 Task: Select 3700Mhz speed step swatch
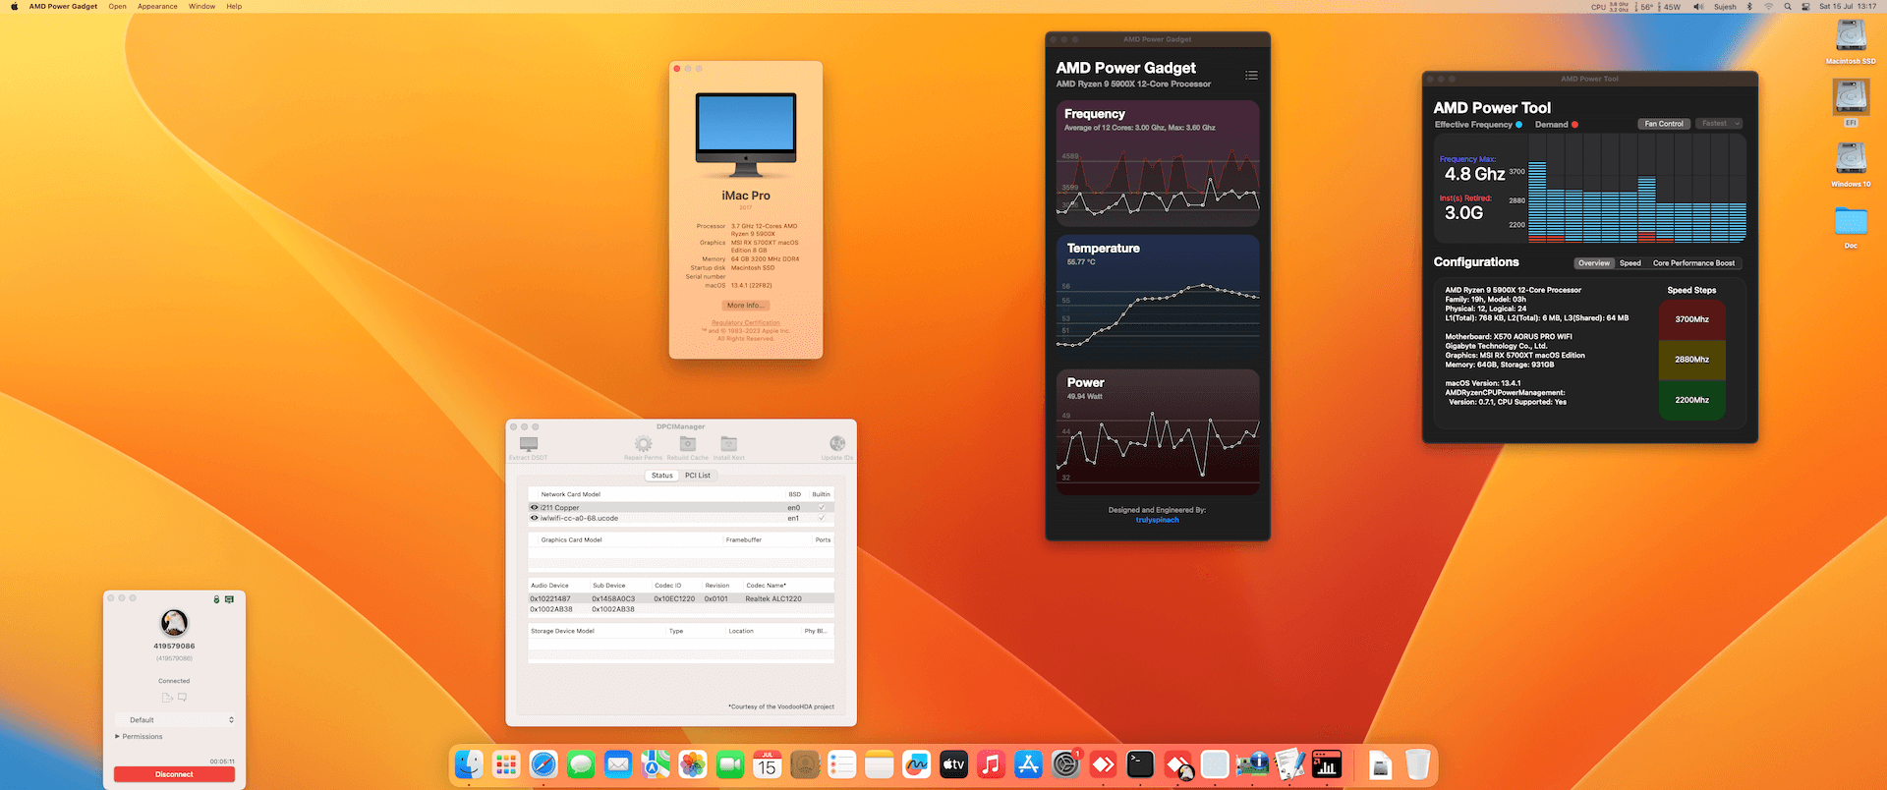click(1692, 319)
